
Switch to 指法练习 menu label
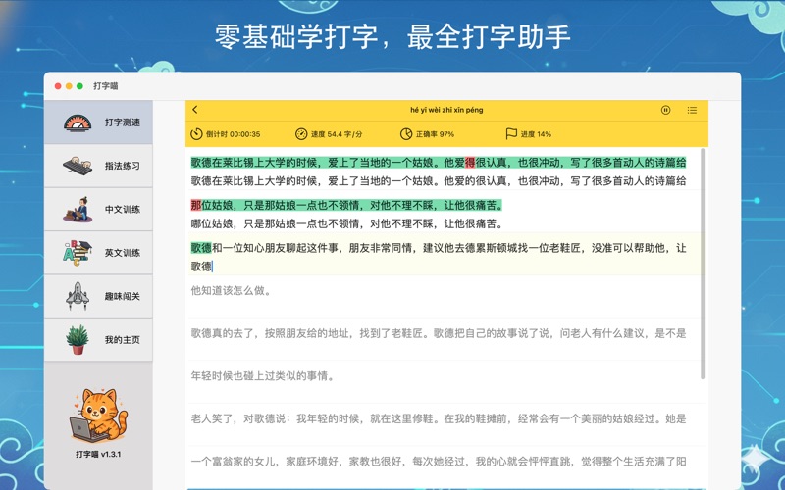coord(122,166)
